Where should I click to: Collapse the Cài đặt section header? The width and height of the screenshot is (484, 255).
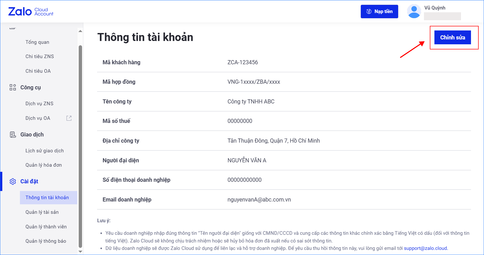tap(29, 182)
